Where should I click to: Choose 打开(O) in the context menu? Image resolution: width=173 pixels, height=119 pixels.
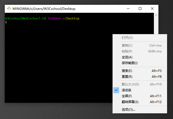pos(127,38)
